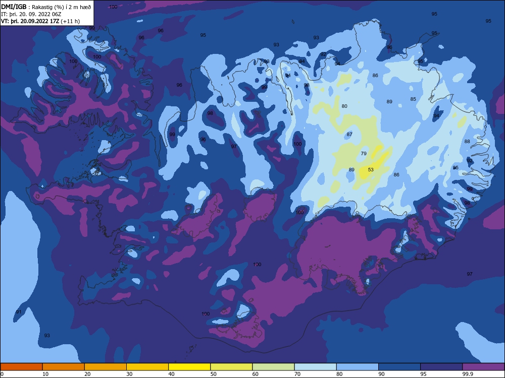Click the purple above-99.9 legend swatch
The height and width of the screenshot is (378, 505).
(x=483, y=367)
